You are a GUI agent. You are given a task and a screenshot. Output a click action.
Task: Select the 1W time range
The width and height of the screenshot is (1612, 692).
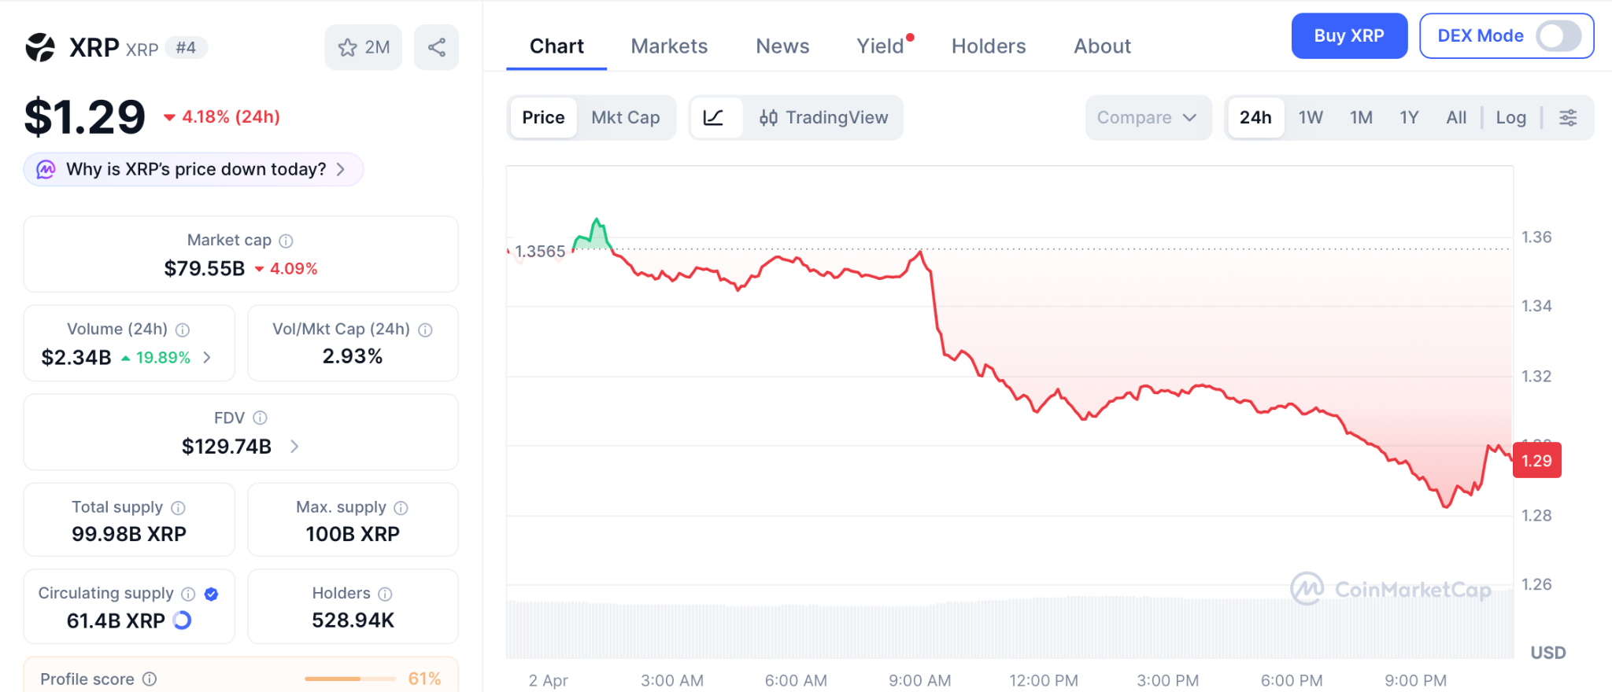1311,118
